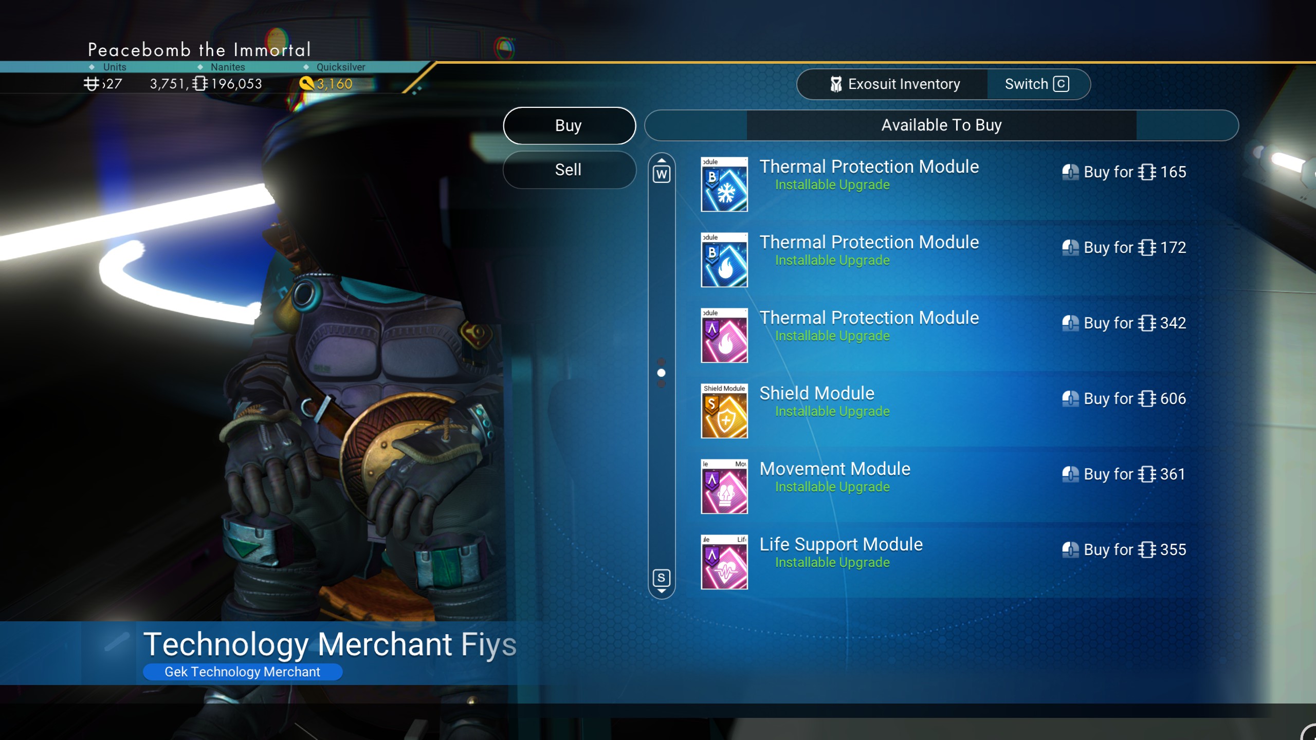
Task: Click the scroll up W arrow
Action: (x=662, y=170)
